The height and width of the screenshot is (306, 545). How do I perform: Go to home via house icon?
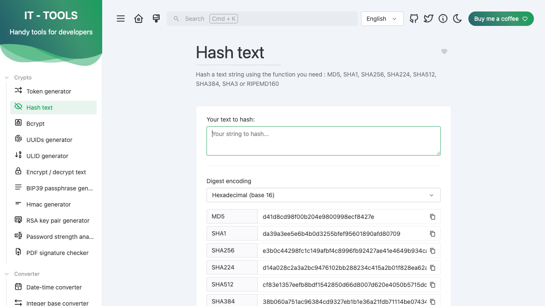[138, 19]
